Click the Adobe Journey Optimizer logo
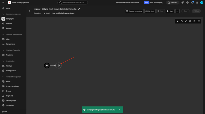The image size is (205, 114). point(9,2)
